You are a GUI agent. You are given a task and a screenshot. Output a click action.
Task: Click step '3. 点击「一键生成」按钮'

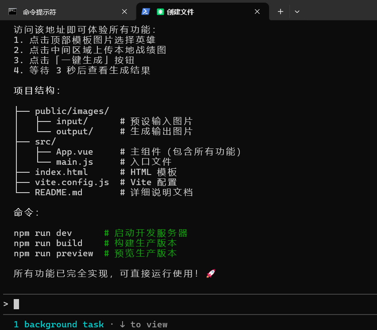(74, 60)
